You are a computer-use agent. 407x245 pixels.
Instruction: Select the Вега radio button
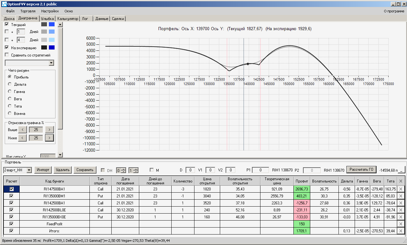pos(10,99)
